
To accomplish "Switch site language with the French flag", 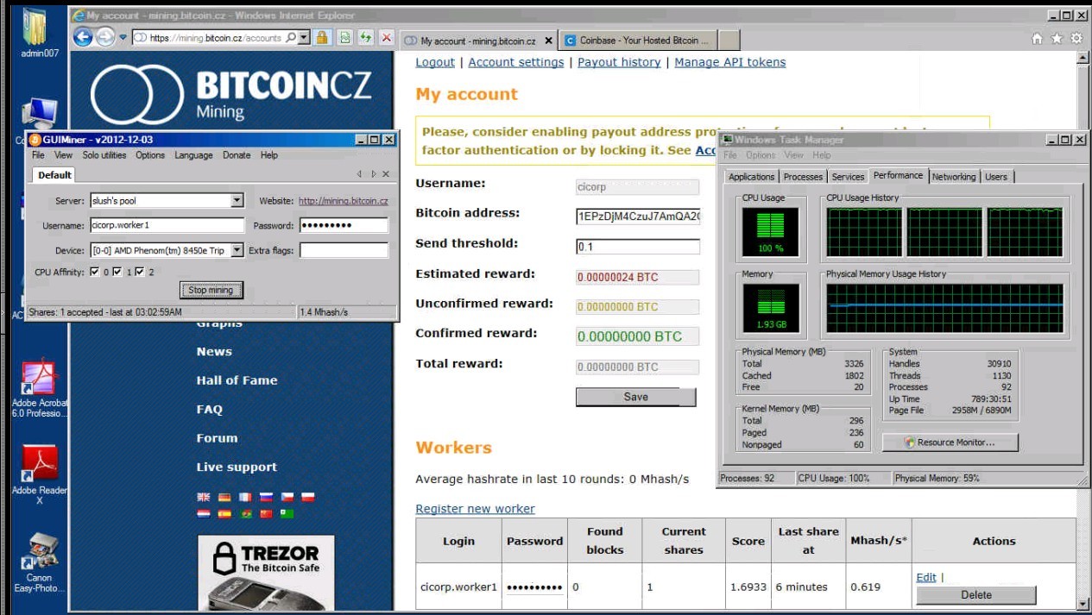I will (x=245, y=497).
